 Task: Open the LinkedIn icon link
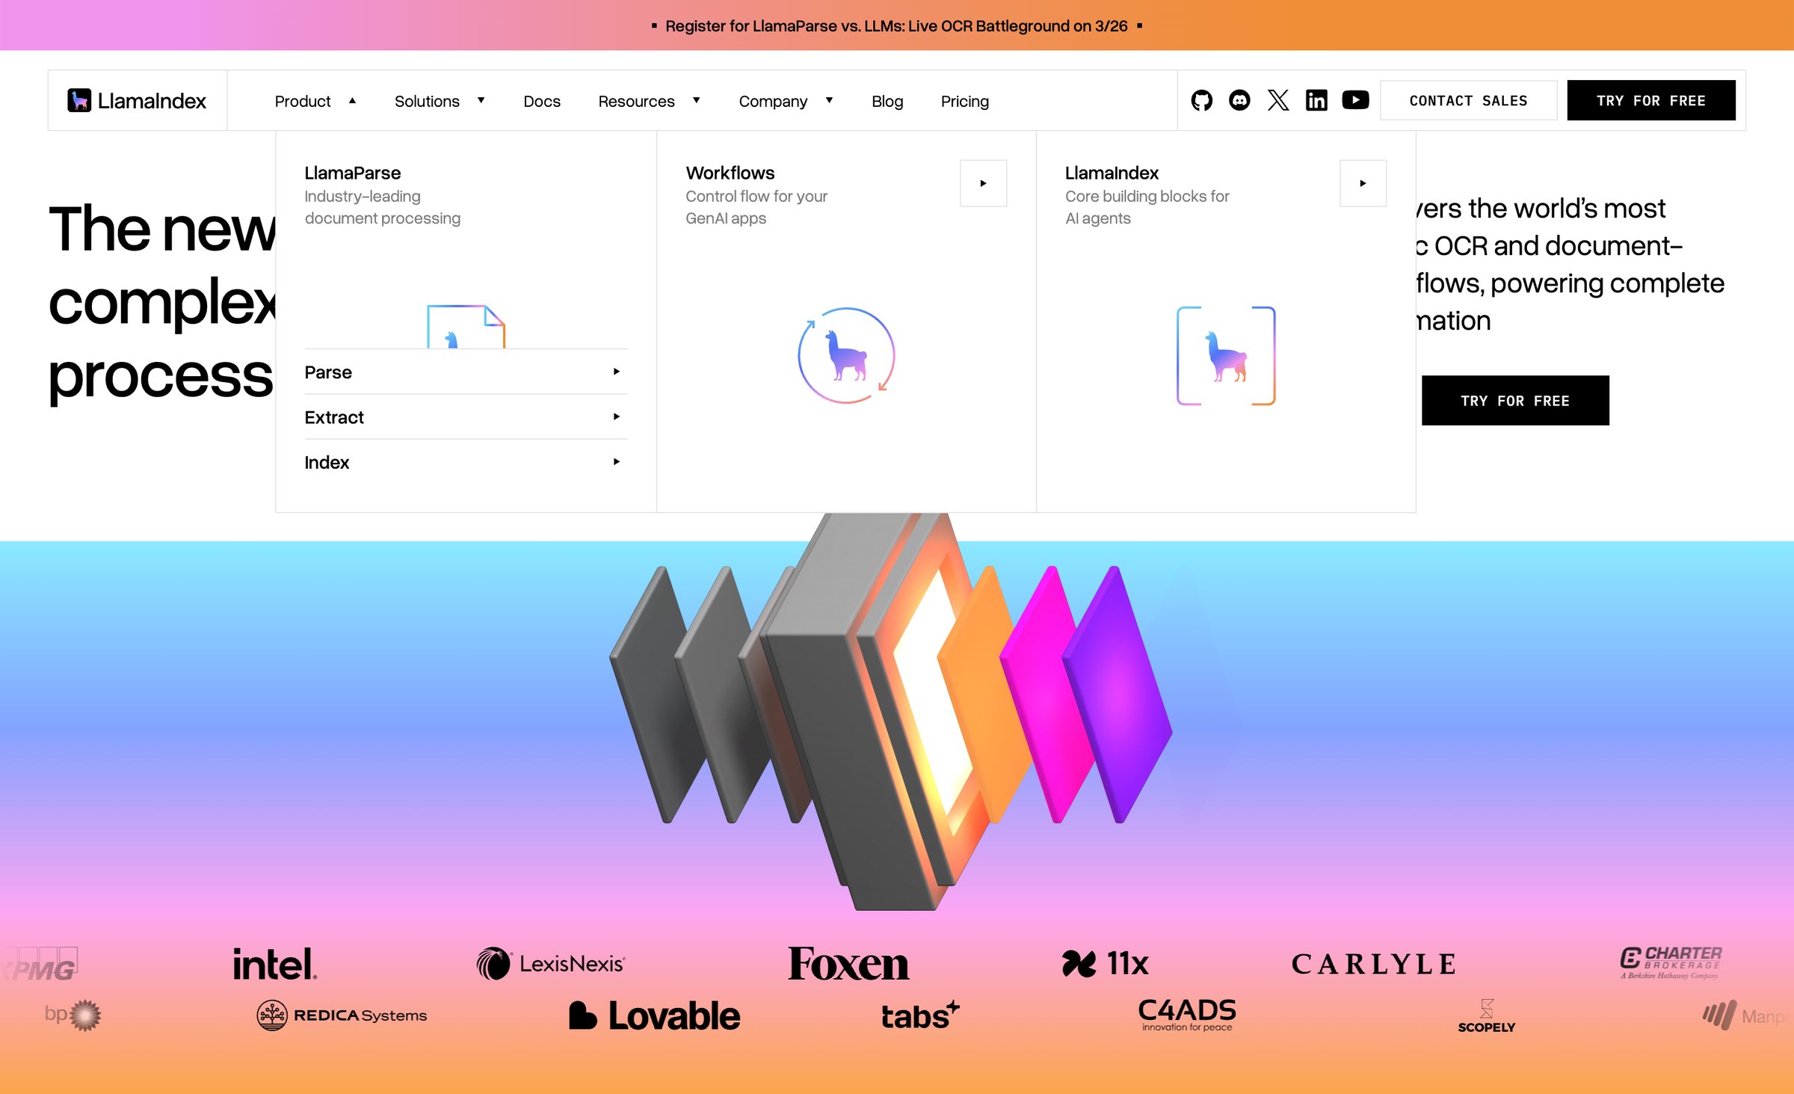1316,100
